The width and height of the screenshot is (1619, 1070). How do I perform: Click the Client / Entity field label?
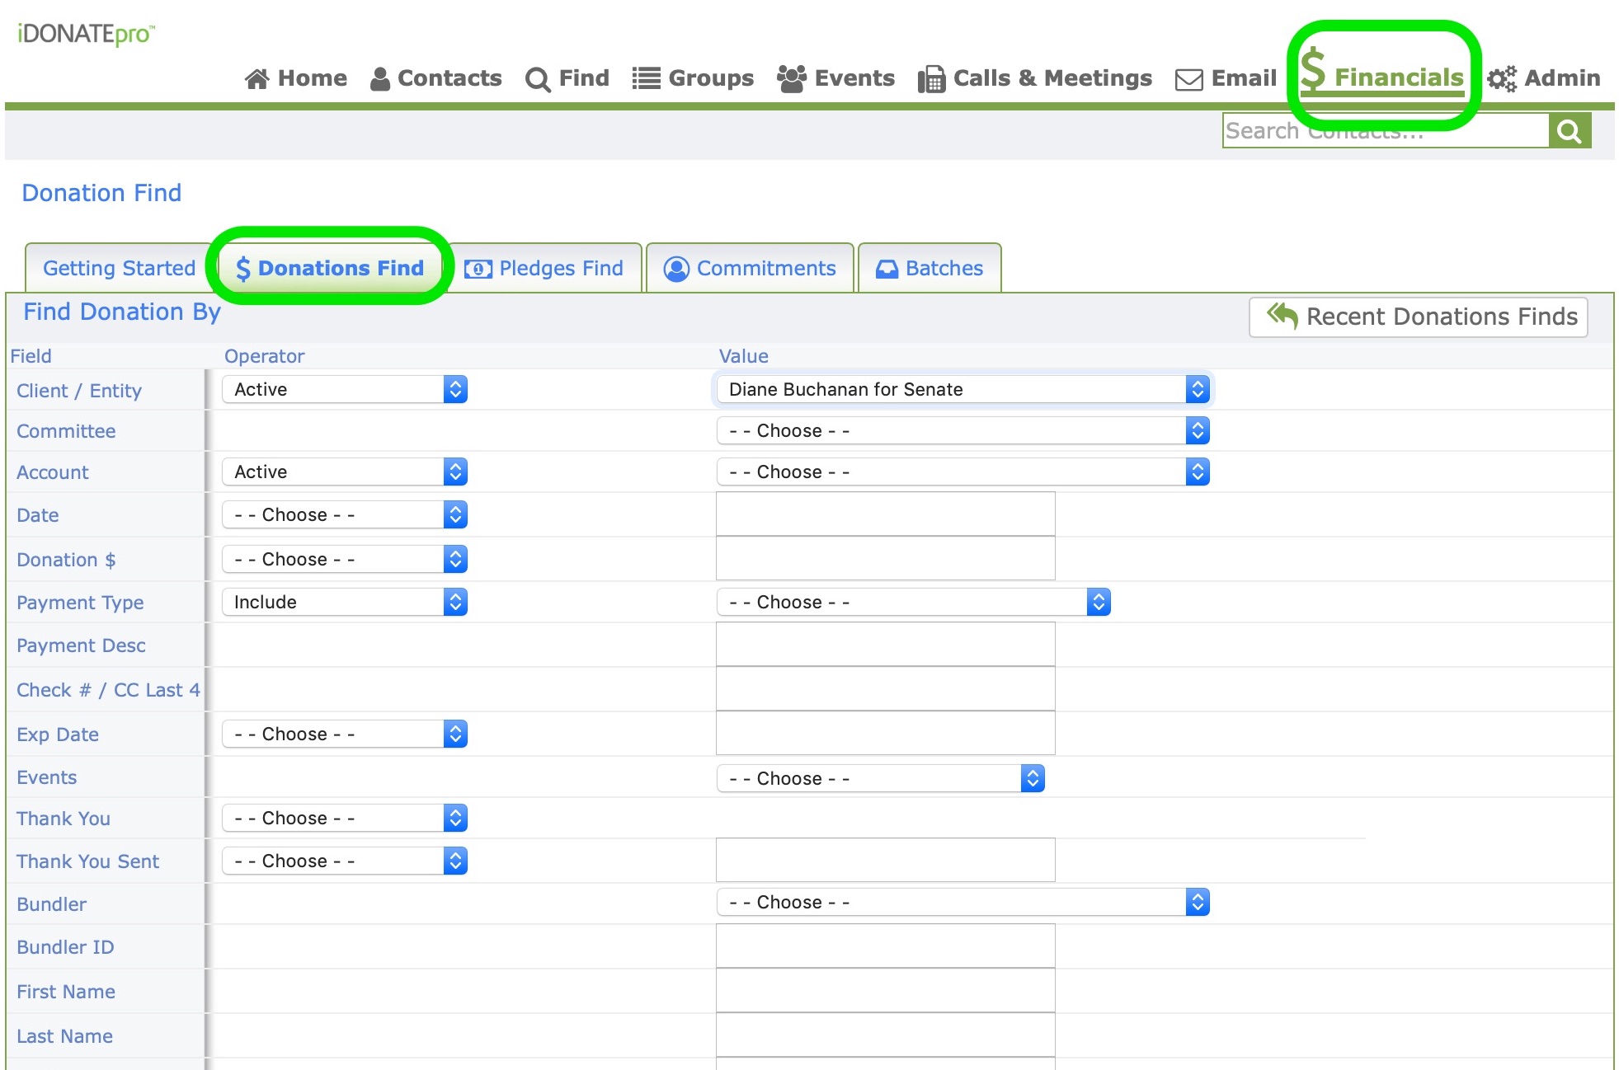pyautogui.click(x=79, y=391)
